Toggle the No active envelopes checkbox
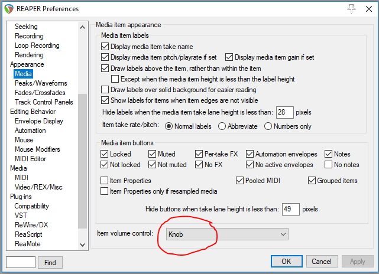The width and height of the screenshot is (379, 274). [x=250, y=165]
